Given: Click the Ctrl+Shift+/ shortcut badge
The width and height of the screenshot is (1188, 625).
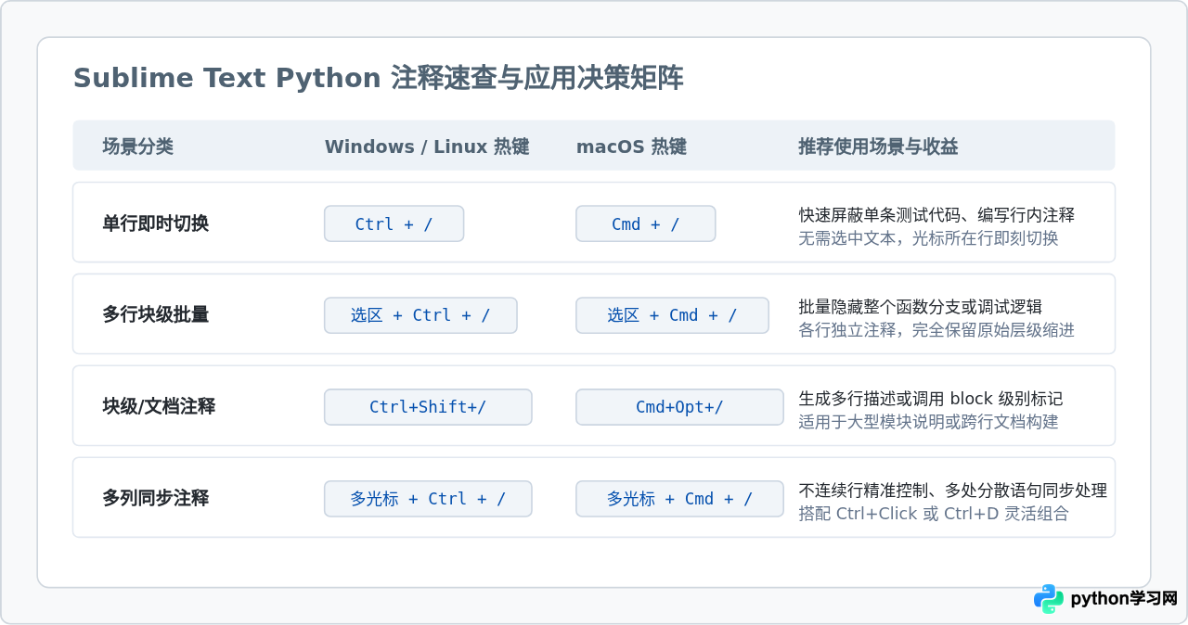Looking at the screenshot, I should click(x=428, y=407).
